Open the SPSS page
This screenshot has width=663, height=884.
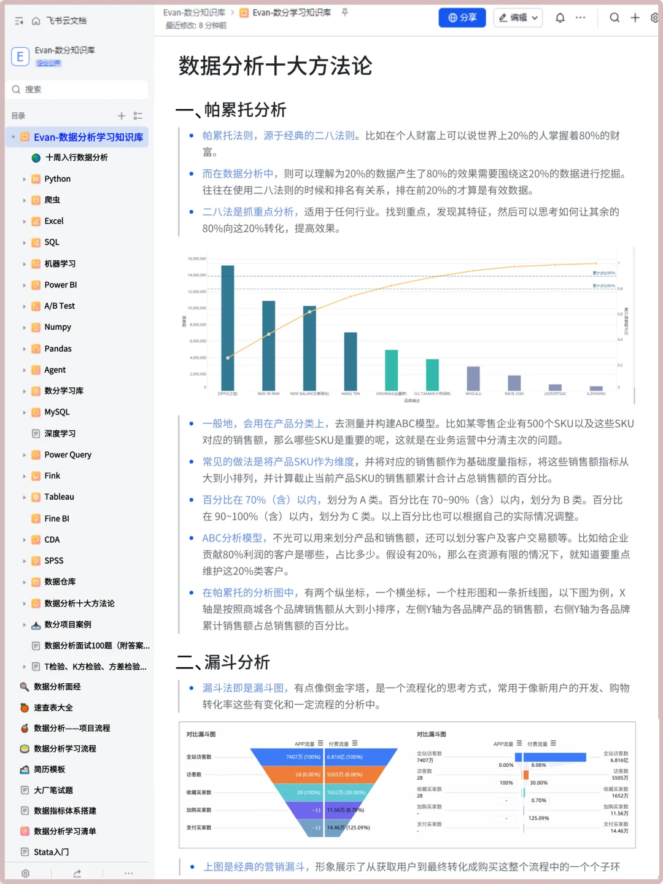click(x=54, y=560)
